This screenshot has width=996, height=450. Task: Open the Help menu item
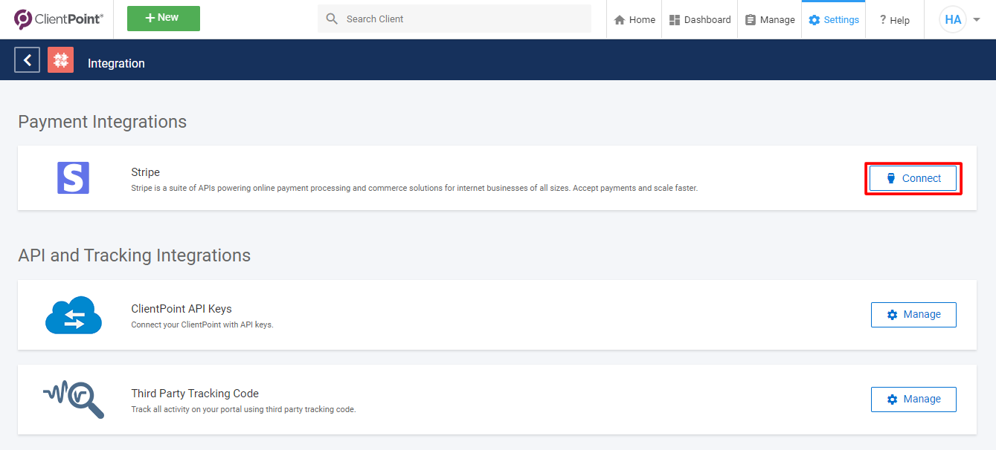click(895, 20)
